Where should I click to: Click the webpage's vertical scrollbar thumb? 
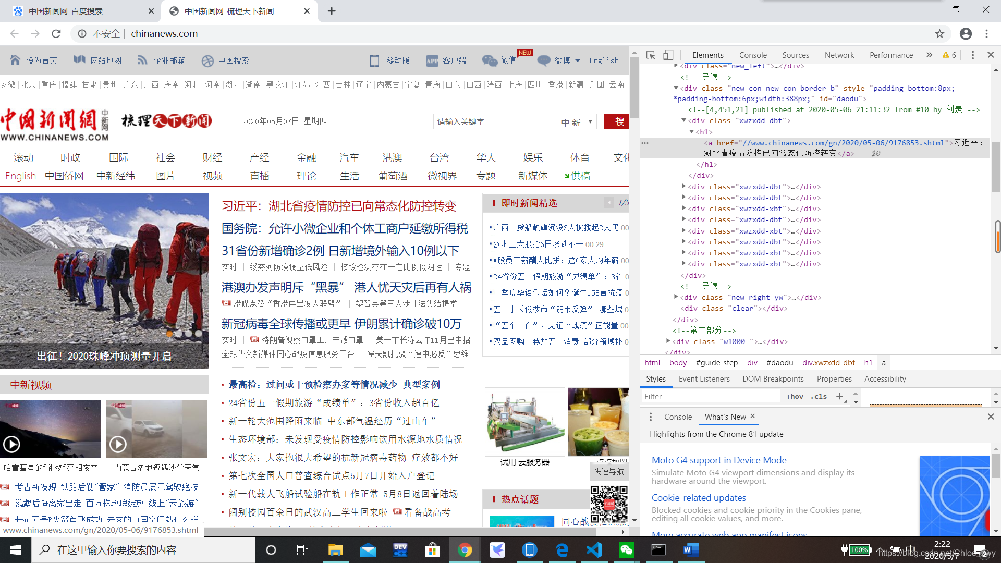pyautogui.click(x=634, y=88)
